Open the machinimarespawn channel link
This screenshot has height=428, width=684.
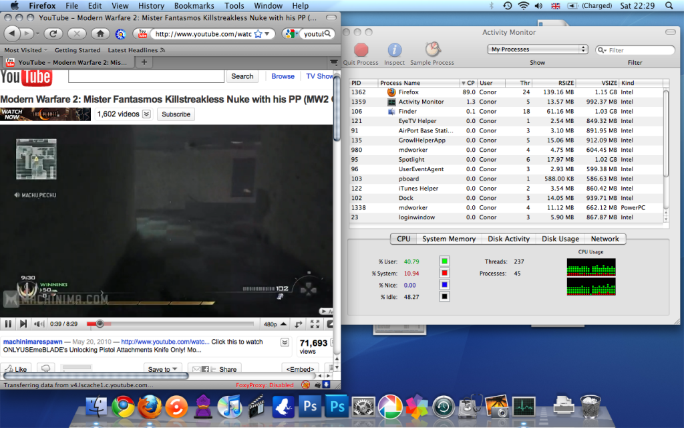[33, 342]
